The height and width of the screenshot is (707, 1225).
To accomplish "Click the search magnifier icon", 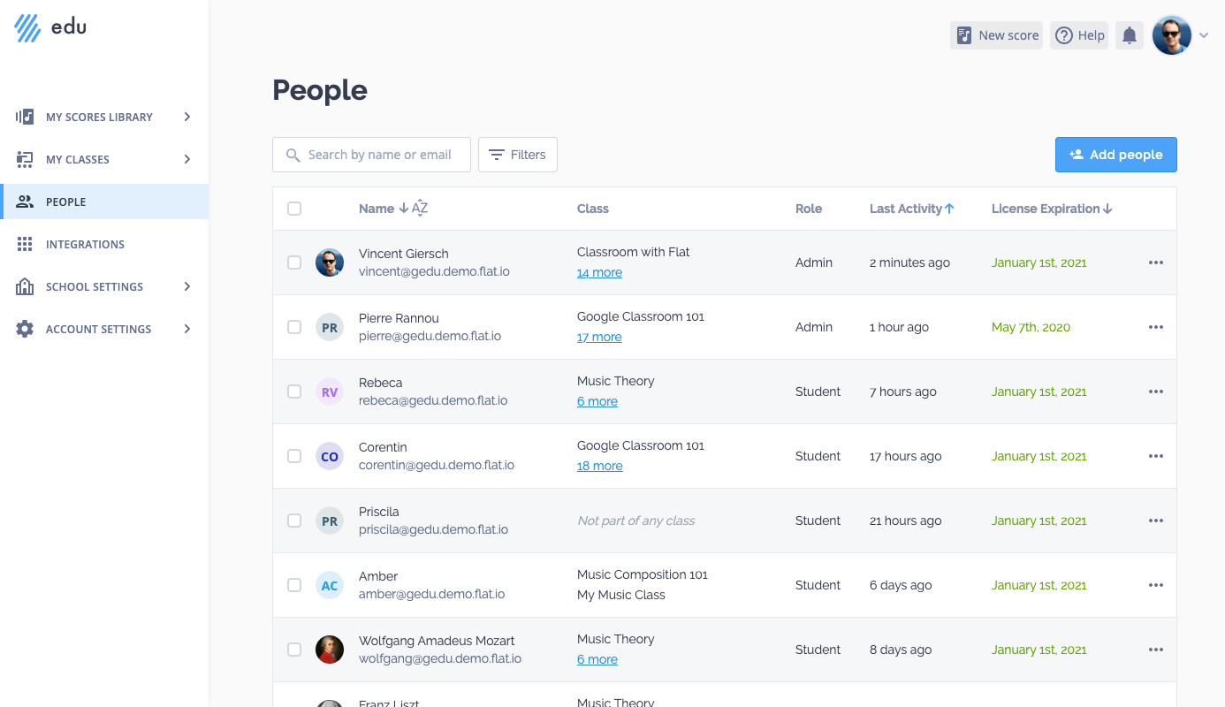I will point(293,155).
